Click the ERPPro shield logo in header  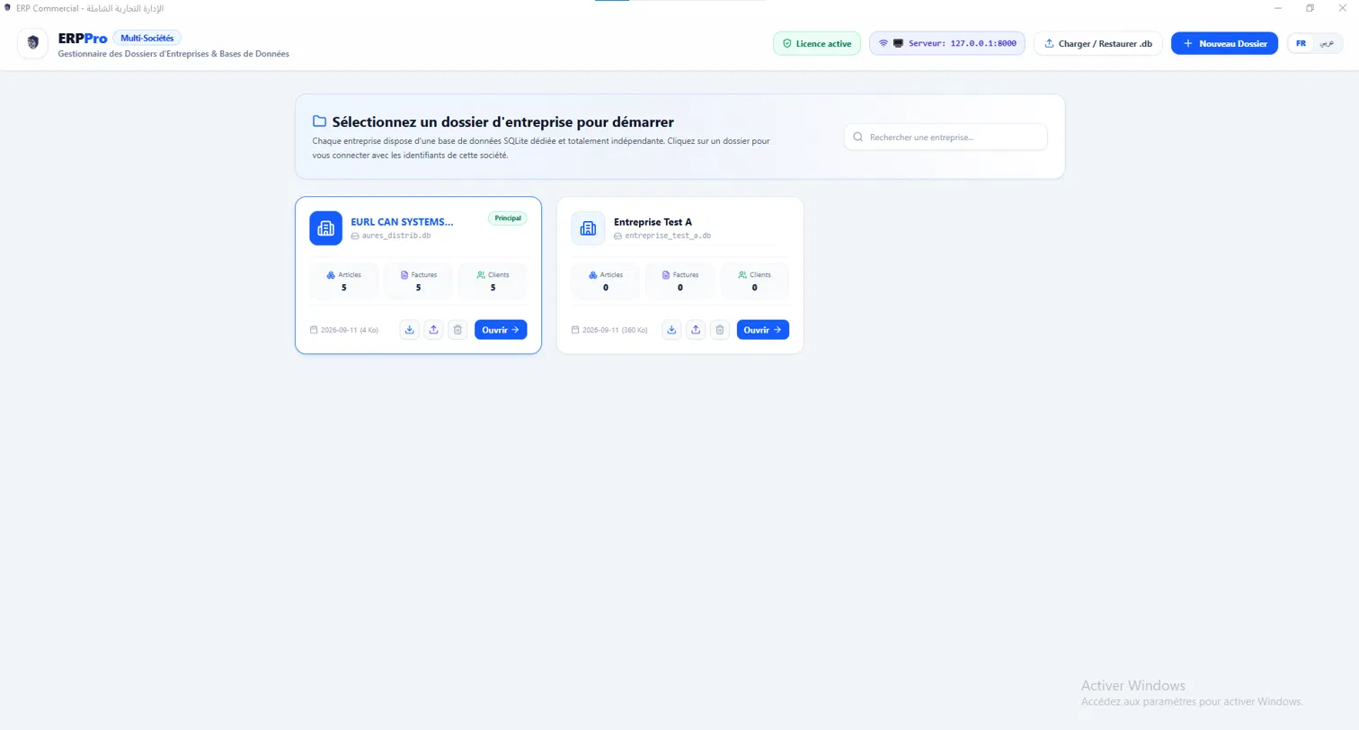(x=33, y=43)
